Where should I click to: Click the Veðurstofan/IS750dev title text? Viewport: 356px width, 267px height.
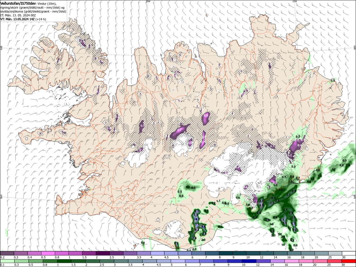(x=18, y=3)
